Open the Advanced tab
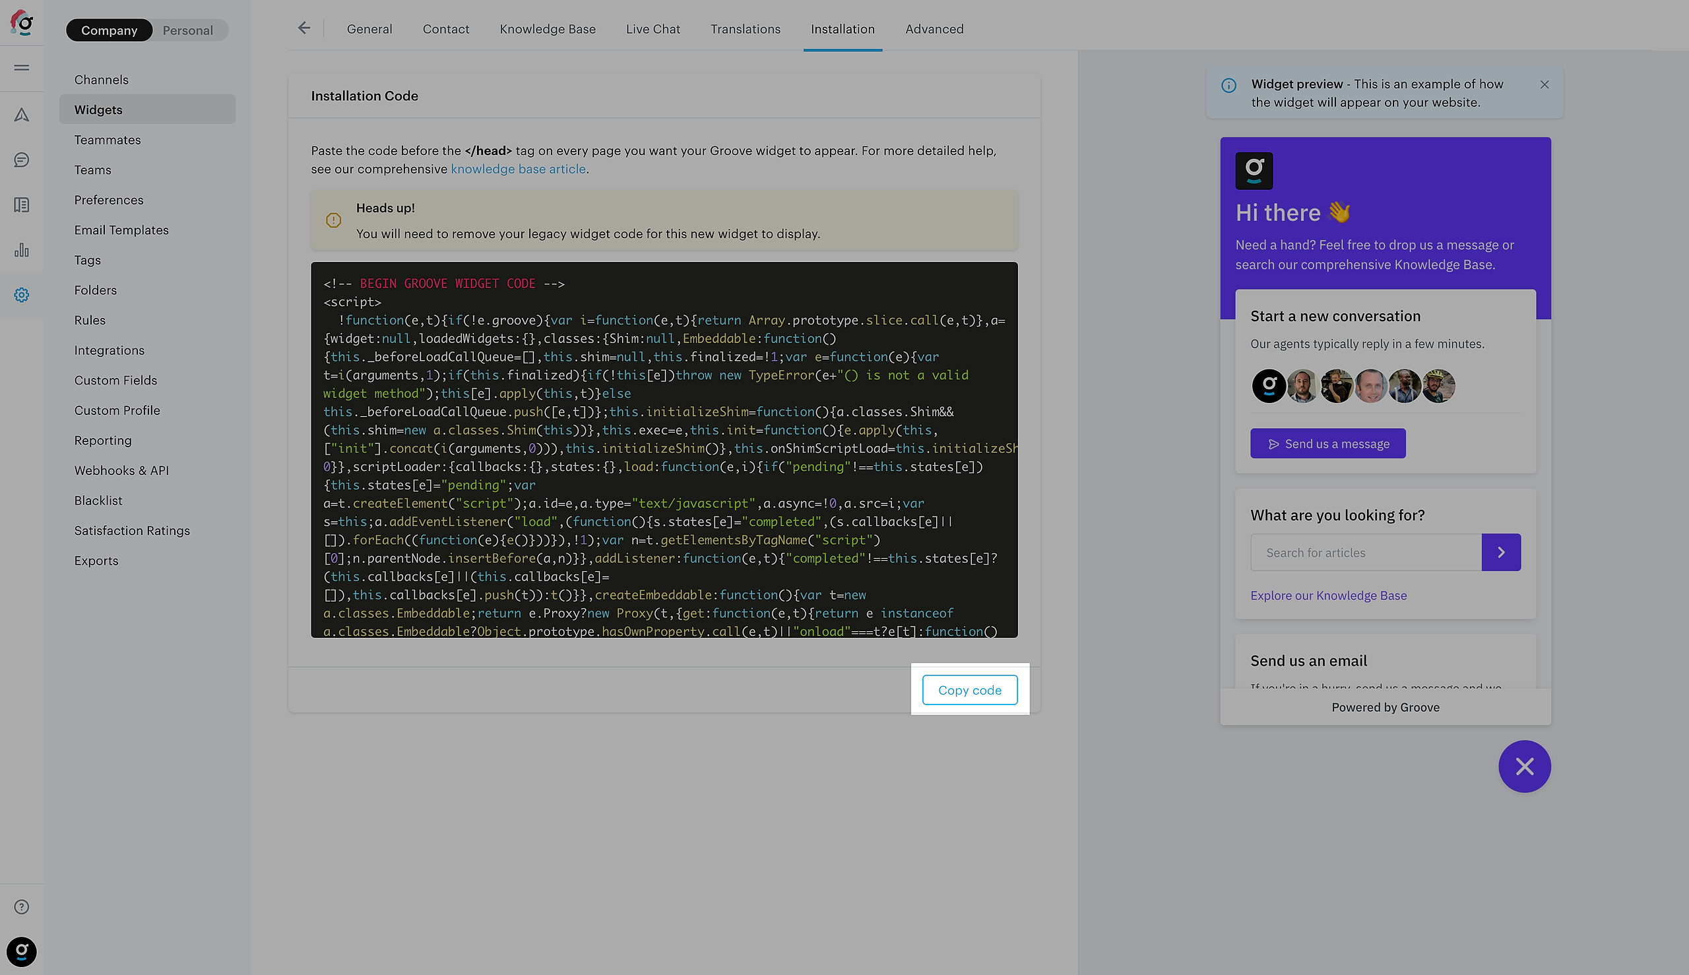This screenshot has width=1689, height=975. pos(934,29)
